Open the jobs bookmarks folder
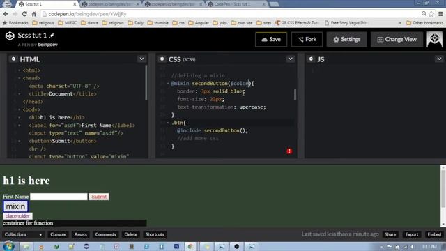This screenshot has width=446, height=251. pyautogui.click(x=220, y=23)
